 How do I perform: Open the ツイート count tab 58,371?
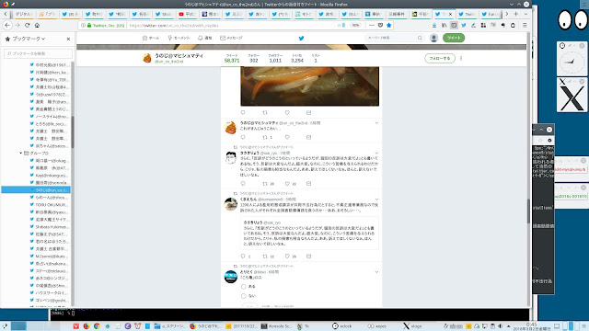(x=232, y=58)
